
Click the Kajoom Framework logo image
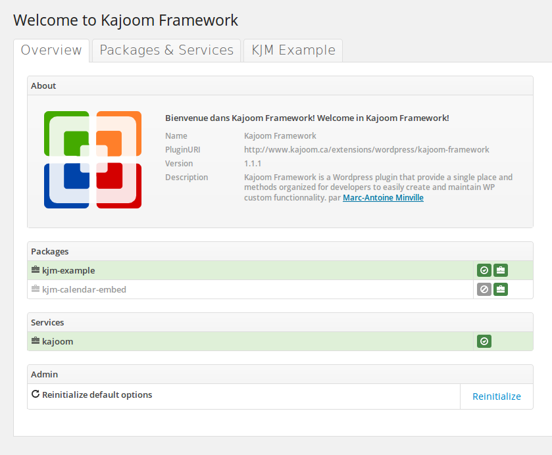pos(93,160)
